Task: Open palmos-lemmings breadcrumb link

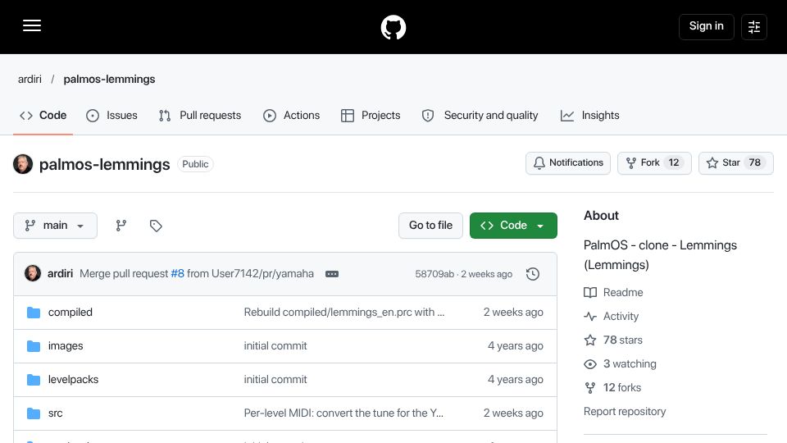Action: pyautogui.click(x=109, y=80)
